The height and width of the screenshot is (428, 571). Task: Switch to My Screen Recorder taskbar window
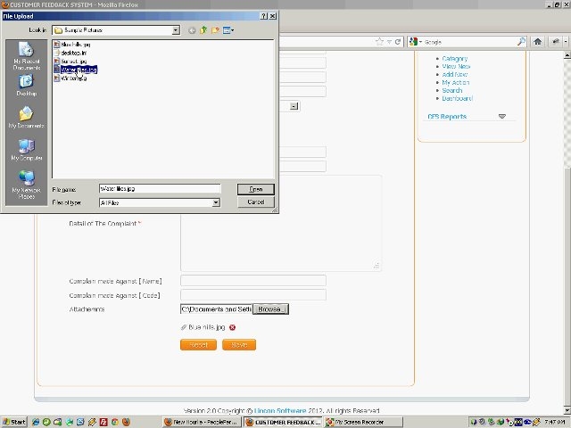tap(364, 422)
